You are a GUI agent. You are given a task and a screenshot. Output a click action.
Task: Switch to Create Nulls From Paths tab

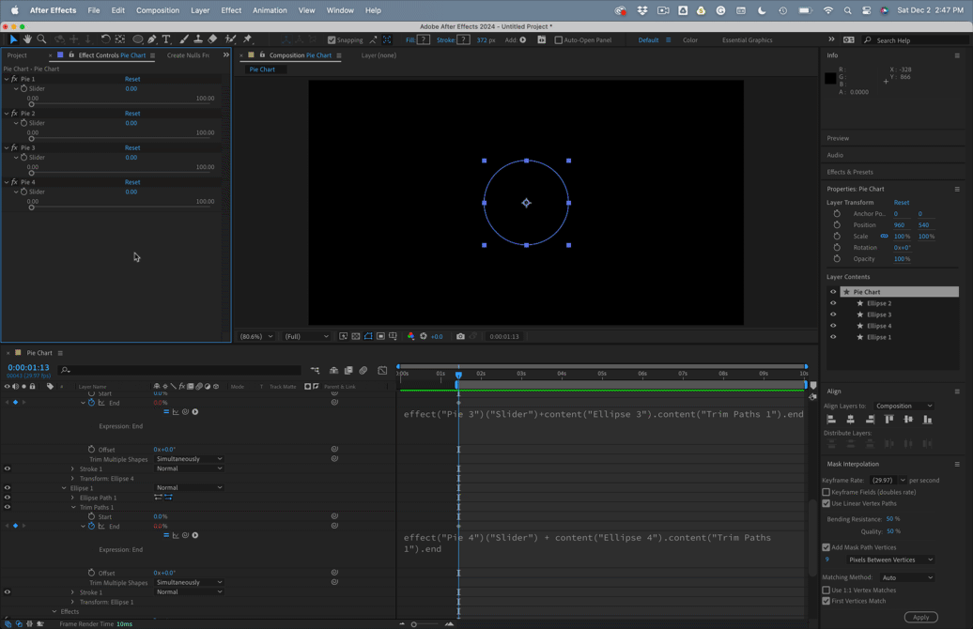click(188, 55)
